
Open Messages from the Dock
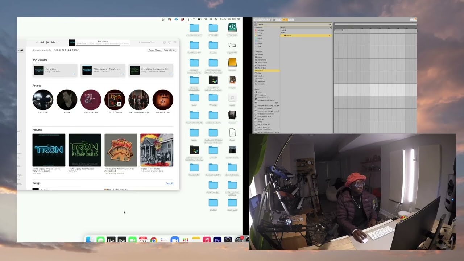tap(100, 240)
